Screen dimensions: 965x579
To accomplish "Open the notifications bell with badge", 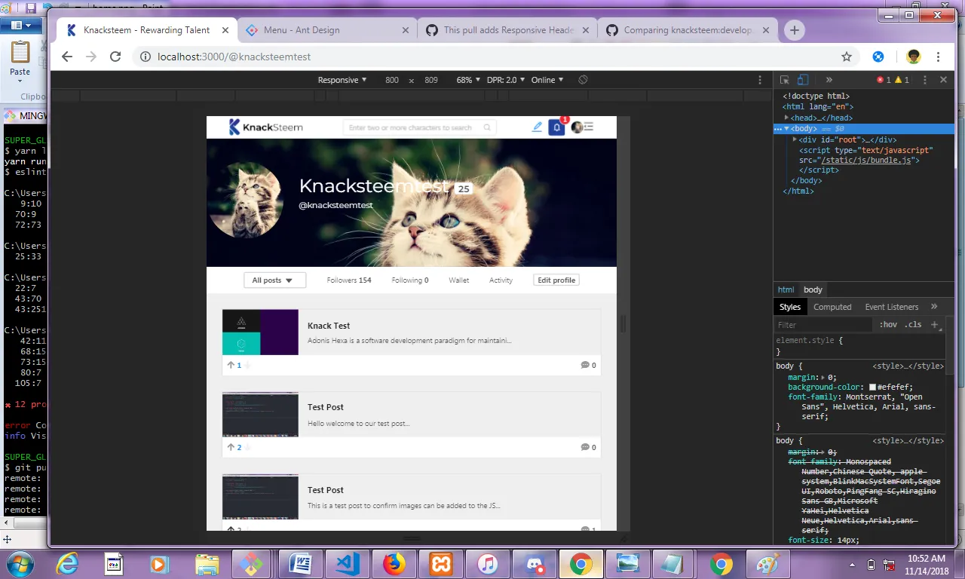I will point(557,127).
